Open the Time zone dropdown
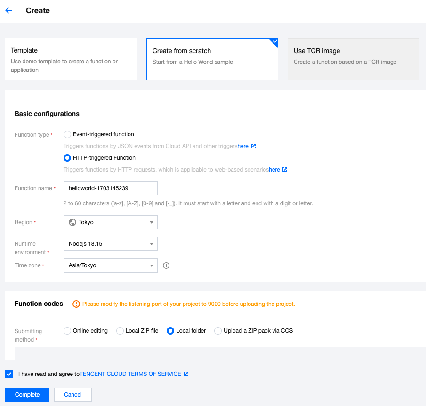Viewport: 426px width, 406px height. (110, 265)
